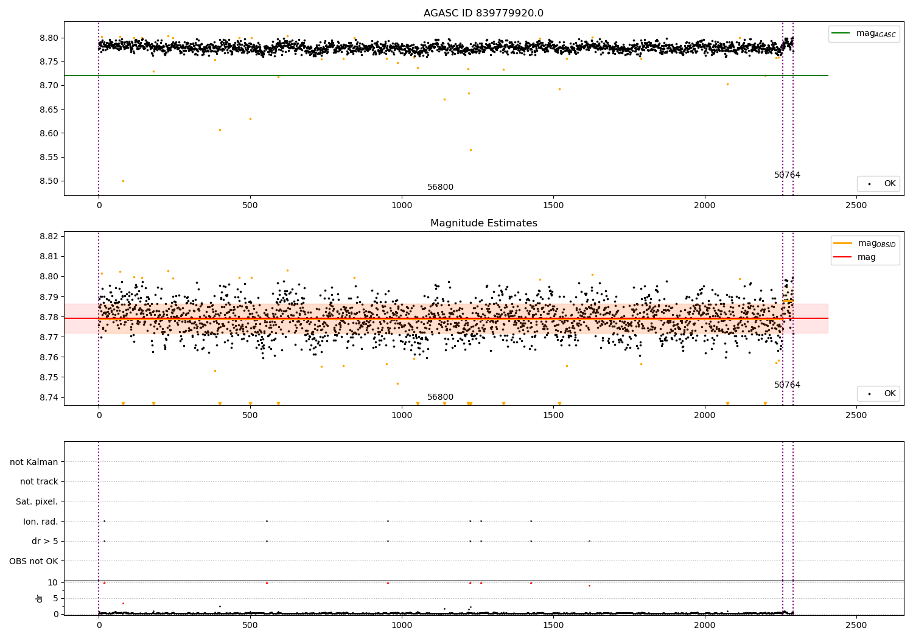Click the 10 tick on the dr axis

(x=53, y=582)
